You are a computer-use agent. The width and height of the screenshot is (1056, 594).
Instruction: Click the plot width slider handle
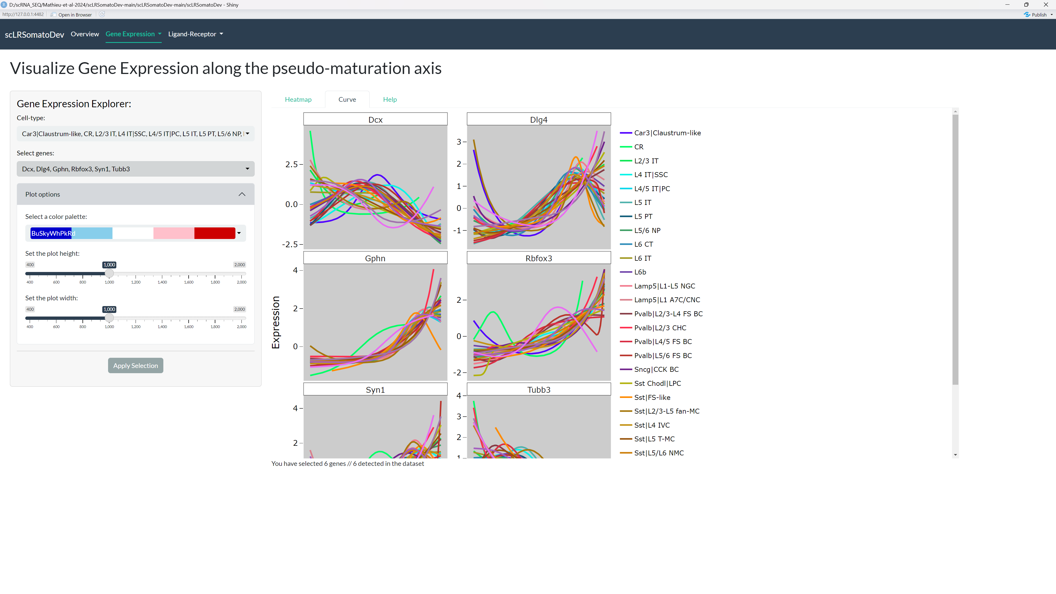click(109, 318)
